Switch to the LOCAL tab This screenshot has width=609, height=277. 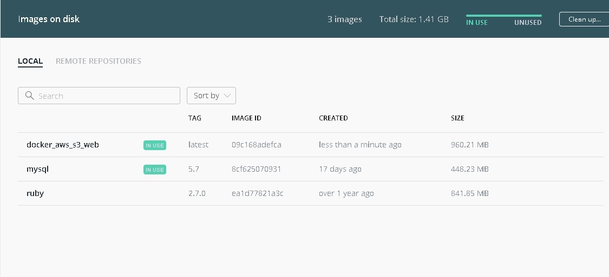point(30,61)
